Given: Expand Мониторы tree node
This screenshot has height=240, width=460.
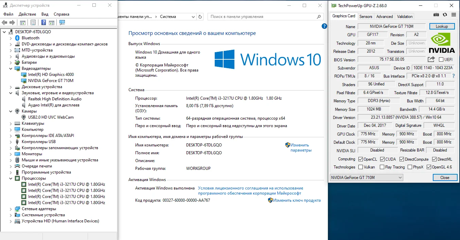Looking at the screenshot, I should (x=11, y=154).
